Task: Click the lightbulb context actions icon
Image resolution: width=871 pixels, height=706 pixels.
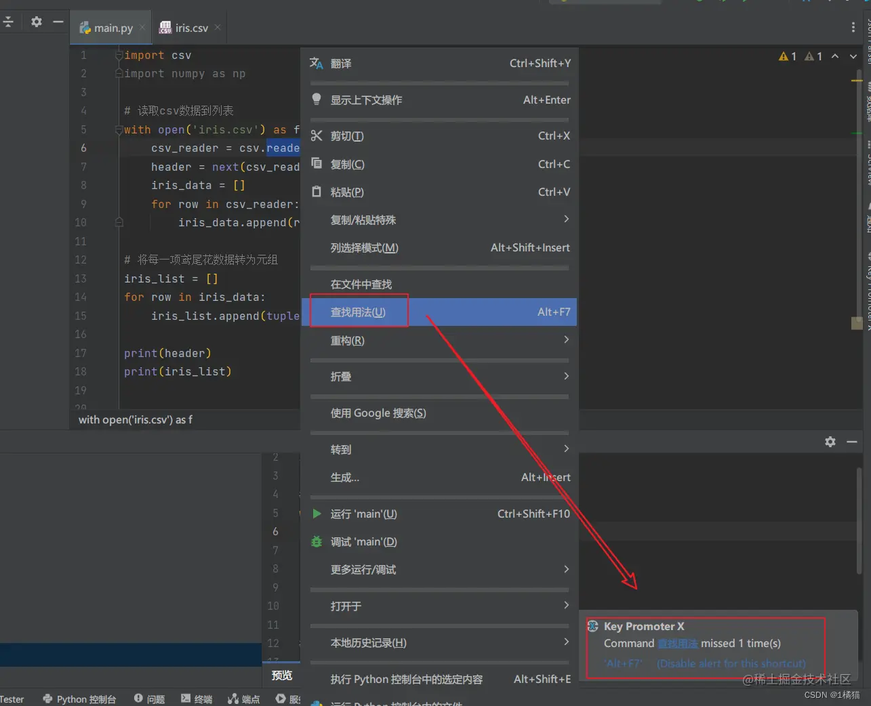Action: (316, 100)
